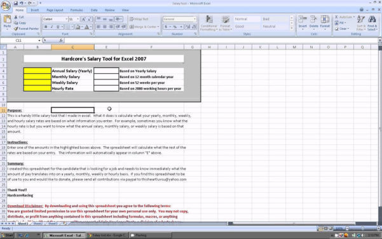Viewport: 382px width, 239px height.
Task: Apply the yellow fill color
Action: 78,27
